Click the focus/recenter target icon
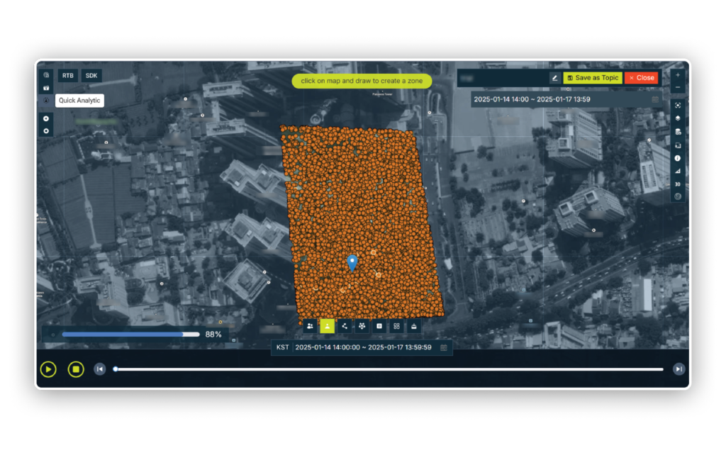Image resolution: width=726 pixels, height=455 pixels. [678, 106]
